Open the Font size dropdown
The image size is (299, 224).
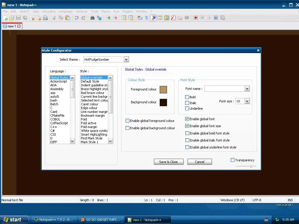[x=247, y=101]
